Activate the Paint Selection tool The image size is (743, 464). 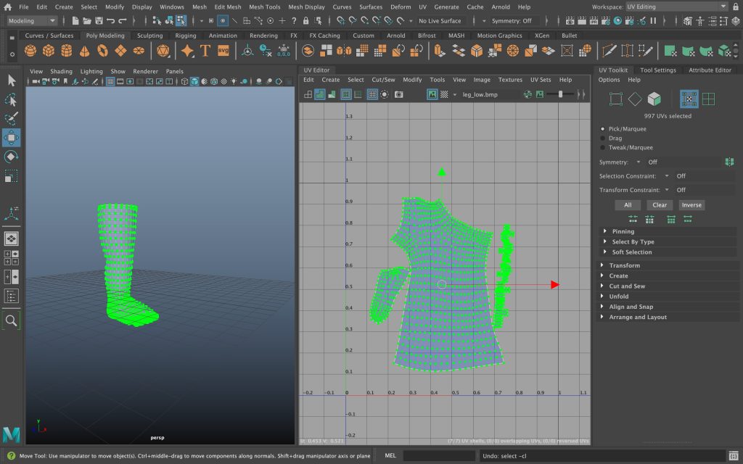point(12,118)
